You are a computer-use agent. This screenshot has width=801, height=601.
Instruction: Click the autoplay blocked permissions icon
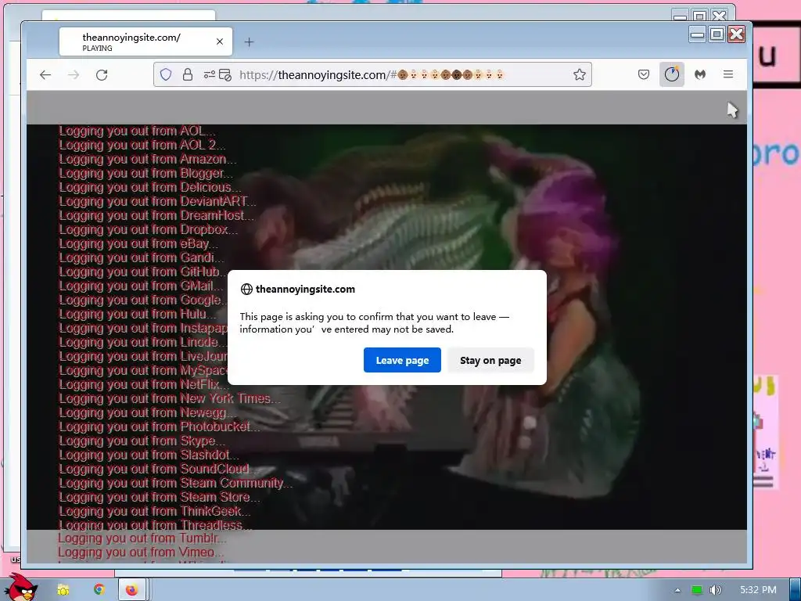(225, 74)
